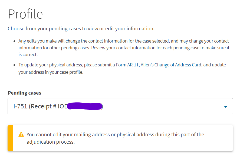Viewport: 240px width, 158px height.
Task: Click the purple redacted receipt number
Action: tap(85, 106)
